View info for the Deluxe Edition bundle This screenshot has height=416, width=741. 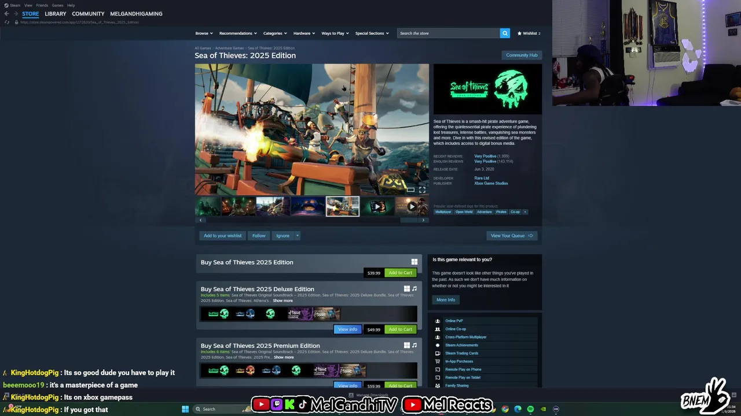click(347, 329)
